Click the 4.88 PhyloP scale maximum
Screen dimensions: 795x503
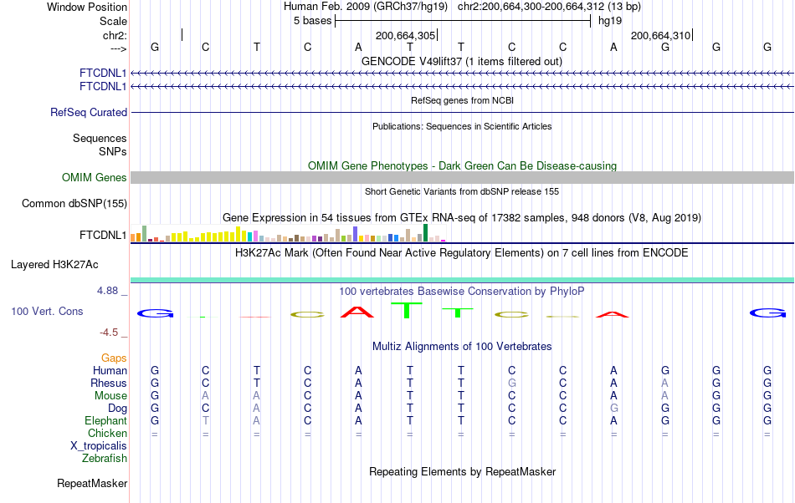tap(107, 291)
